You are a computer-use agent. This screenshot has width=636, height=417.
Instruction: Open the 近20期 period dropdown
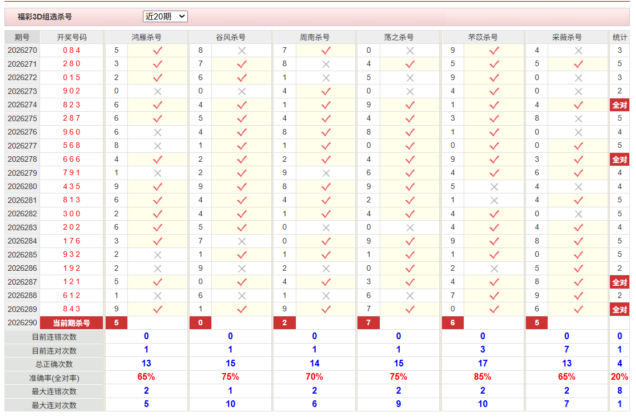coord(165,16)
